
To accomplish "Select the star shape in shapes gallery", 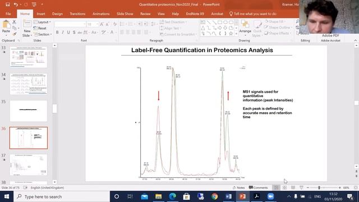I will click(x=231, y=34).
